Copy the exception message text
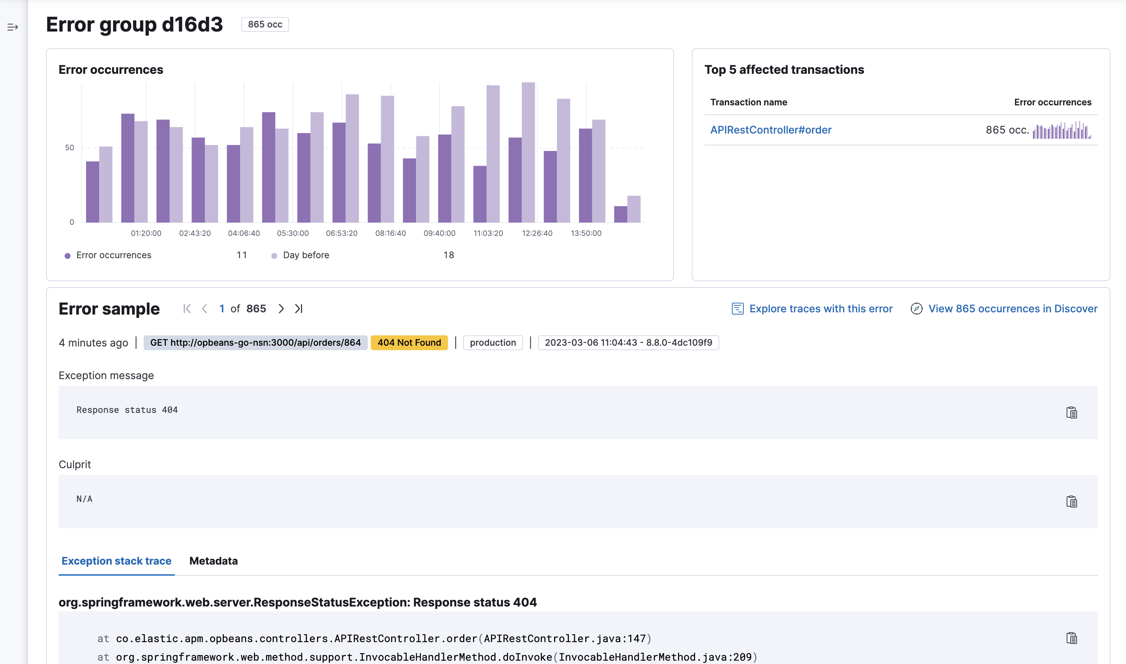The height and width of the screenshot is (664, 1126). pos(1071,412)
